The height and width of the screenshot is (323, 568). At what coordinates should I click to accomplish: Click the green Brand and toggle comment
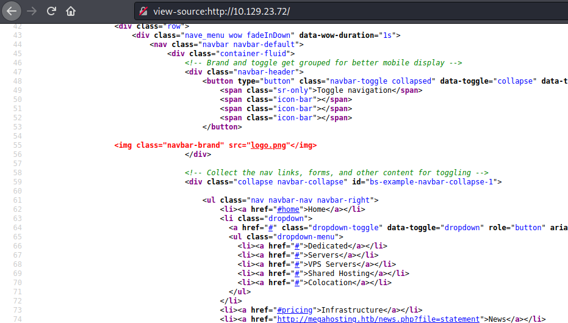coord(323,63)
